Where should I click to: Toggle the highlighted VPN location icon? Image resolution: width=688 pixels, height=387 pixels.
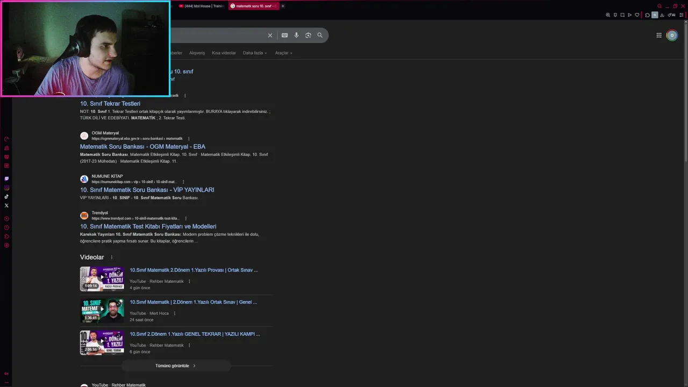[x=655, y=15]
